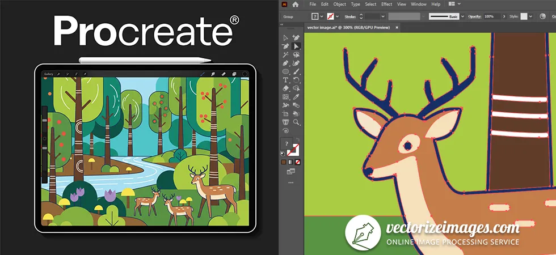Select the Eraser tool in Illustrator toolbar
The height and width of the screenshot is (255, 556).
click(x=285, y=88)
